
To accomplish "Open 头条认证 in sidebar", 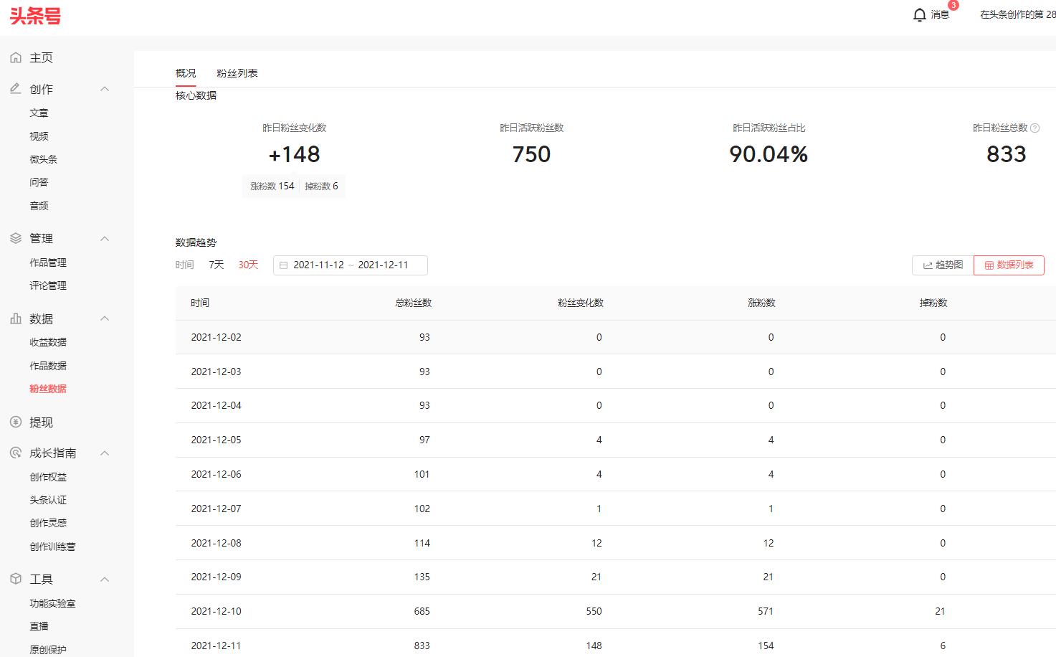I will coord(48,500).
